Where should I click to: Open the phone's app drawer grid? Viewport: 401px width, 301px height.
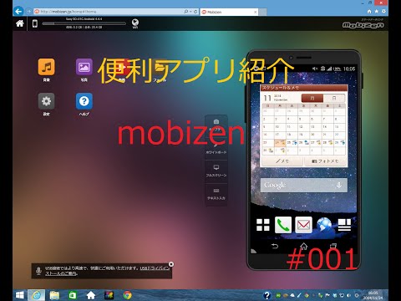coord(263,225)
